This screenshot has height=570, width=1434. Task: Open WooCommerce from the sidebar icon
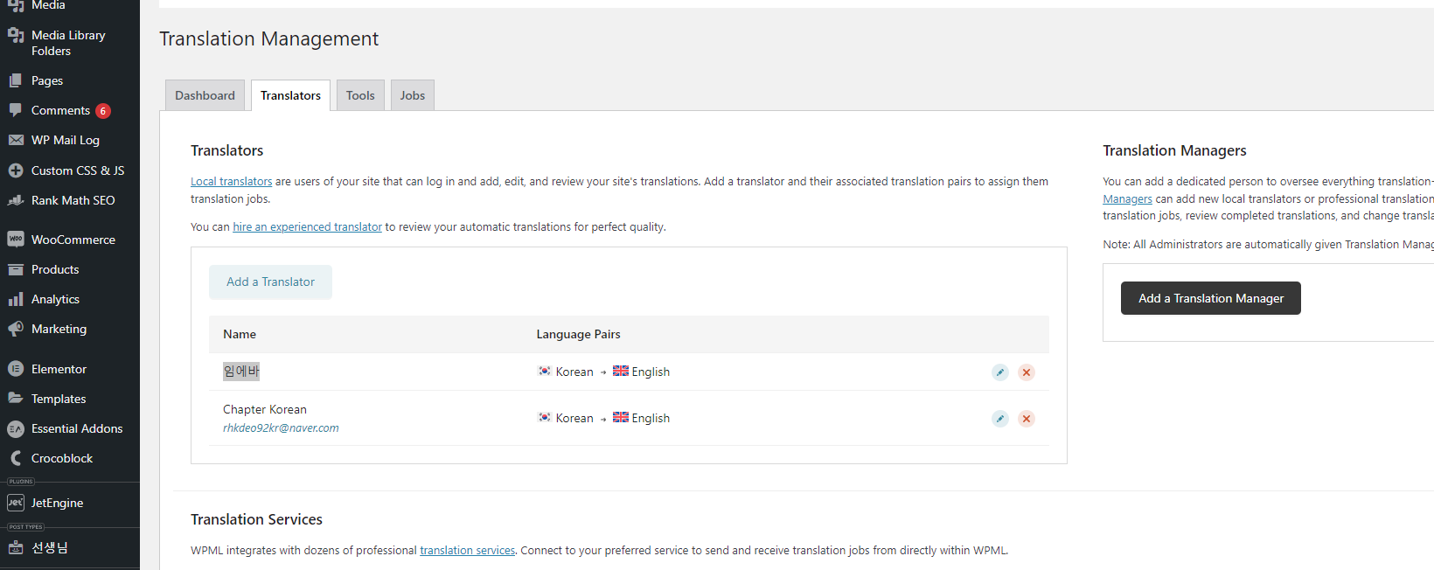coord(16,240)
